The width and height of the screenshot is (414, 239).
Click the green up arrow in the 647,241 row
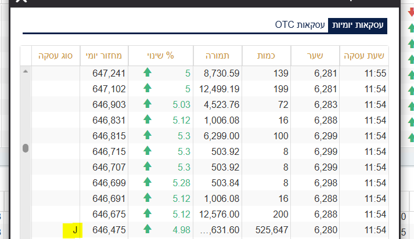pos(147,73)
